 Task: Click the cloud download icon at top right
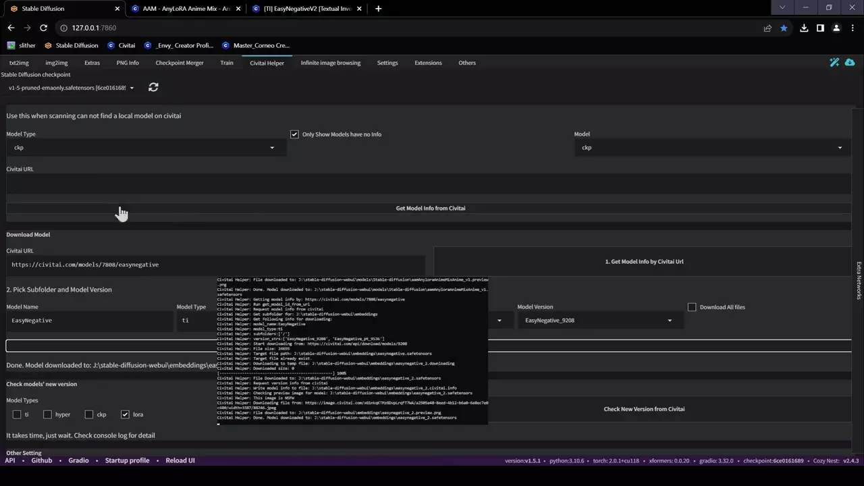click(850, 62)
